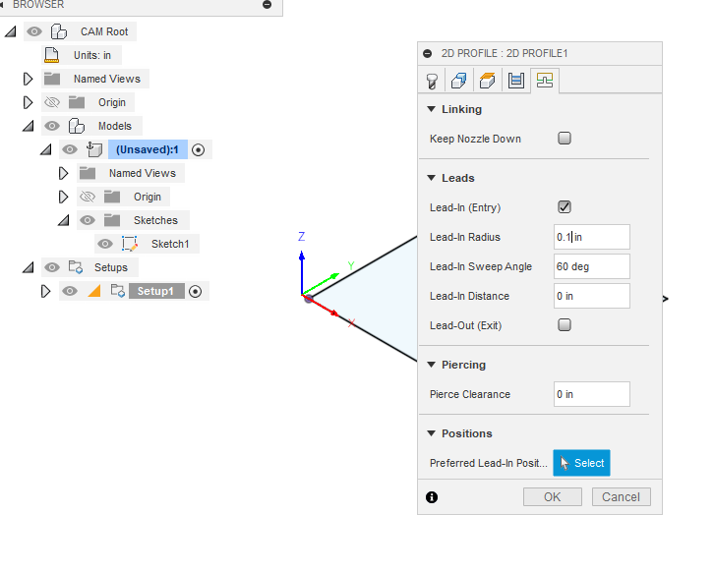The width and height of the screenshot is (714, 572).
Task: Click the origin point in the viewport
Action: 308,299
